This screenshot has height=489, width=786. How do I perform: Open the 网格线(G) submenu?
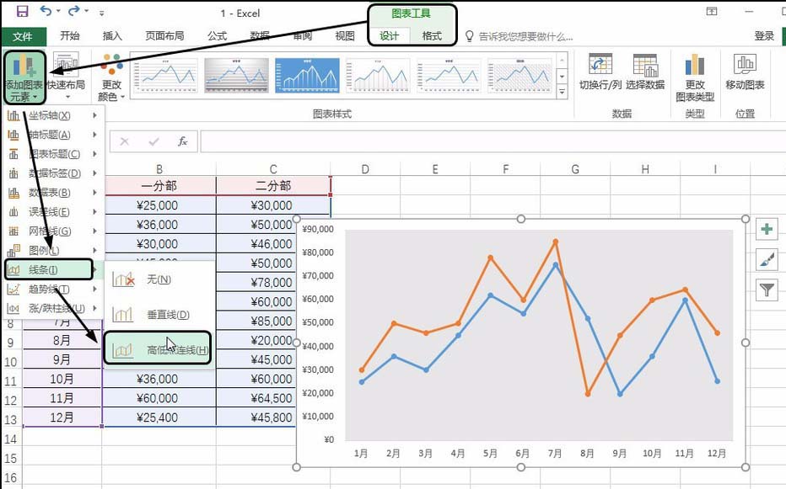(x=52, y=231)
